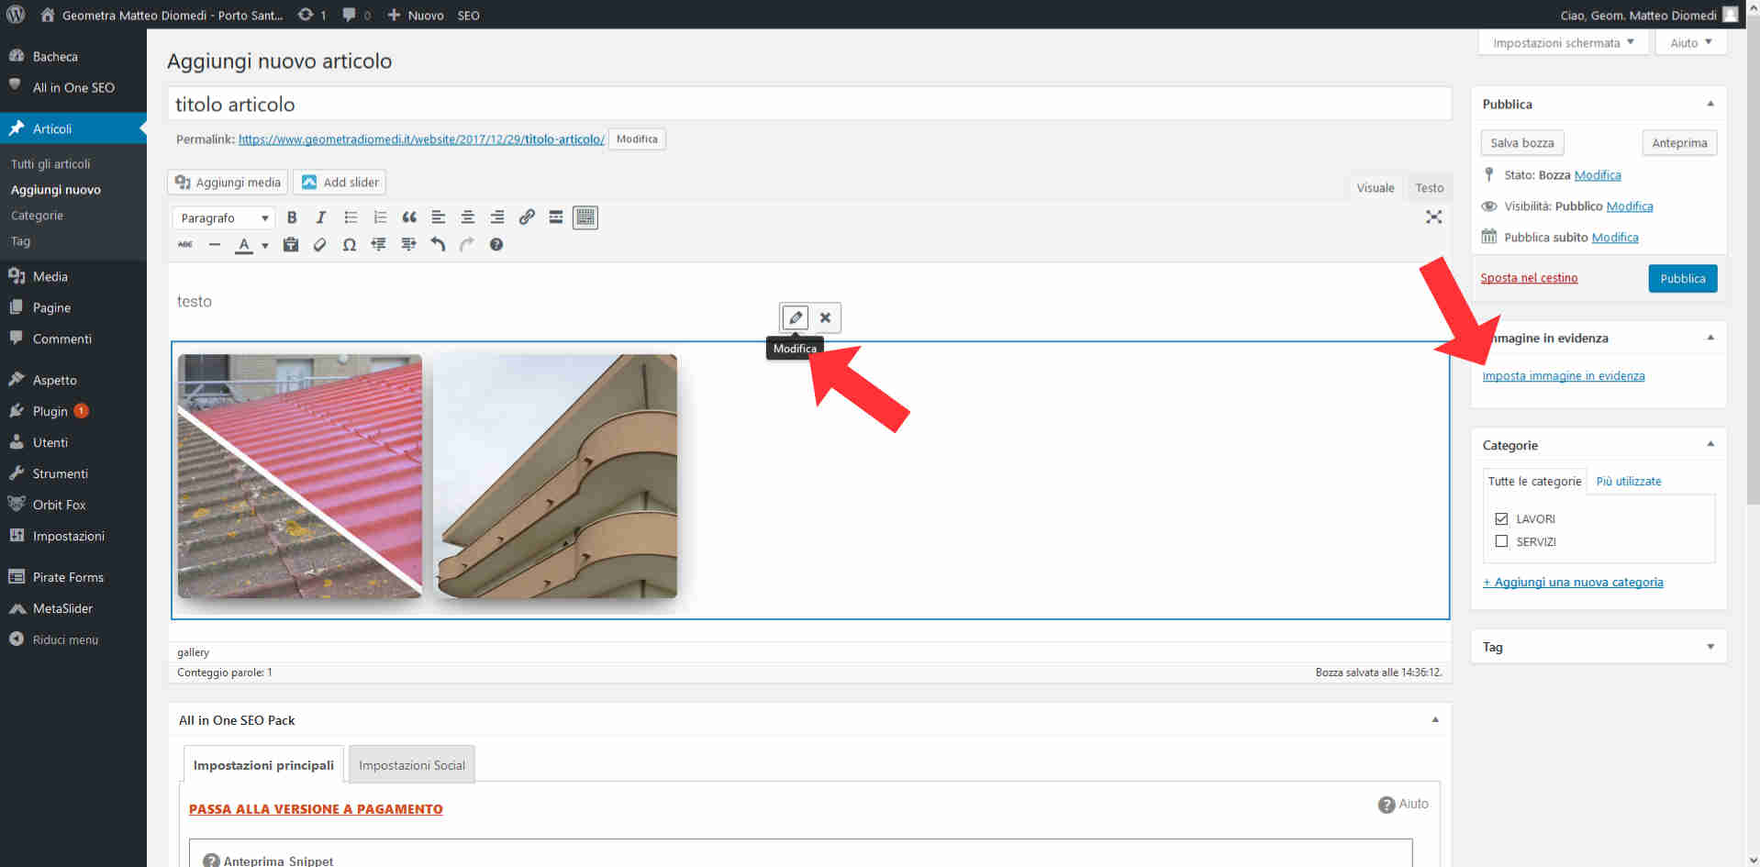1760x867 pixels.
Task: Click Aggiungi una nuova categoria link
Action: pos(1573,583)
